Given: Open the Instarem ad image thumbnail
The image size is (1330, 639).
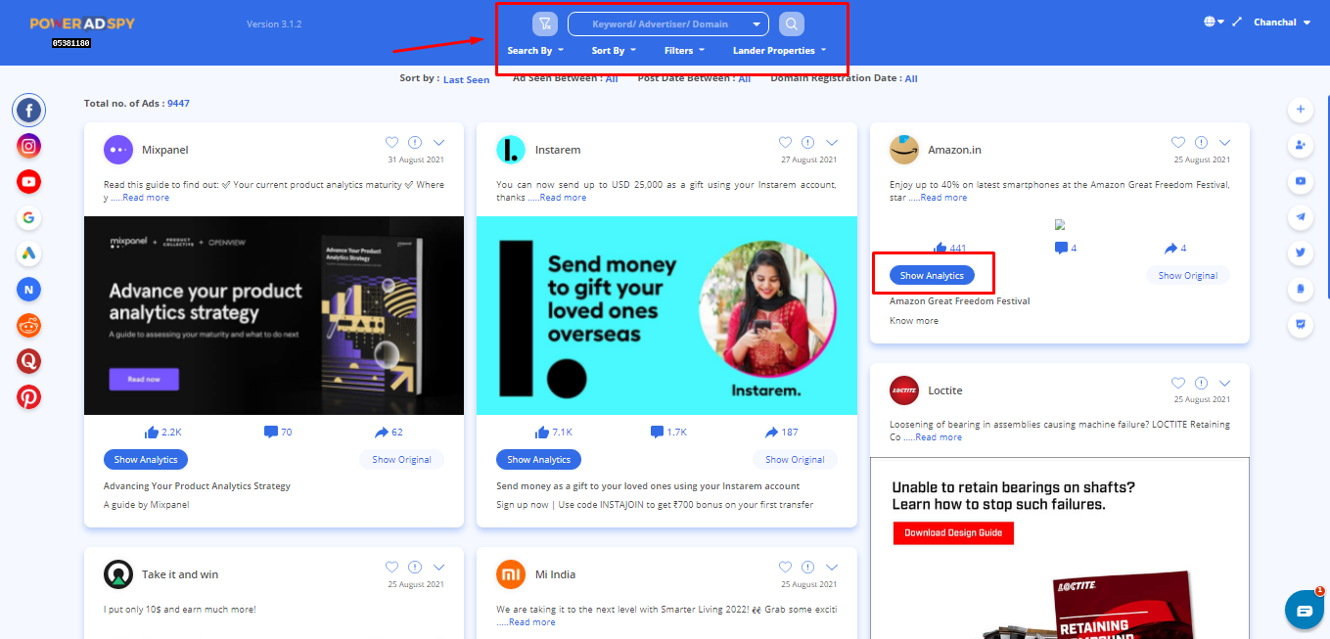Looking at the screenshot, I should point(666,315).
